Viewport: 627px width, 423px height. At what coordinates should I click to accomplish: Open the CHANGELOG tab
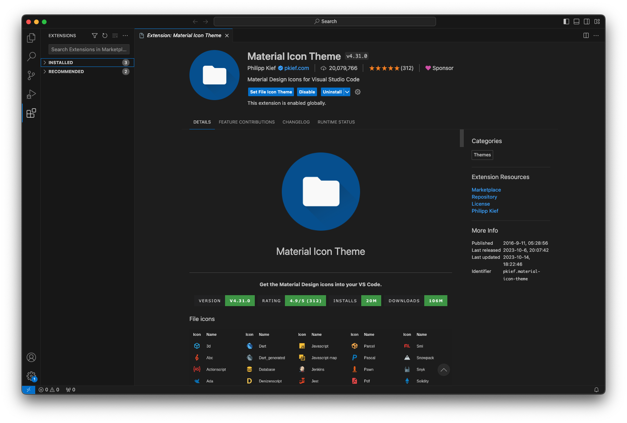[x=296, y=122]
